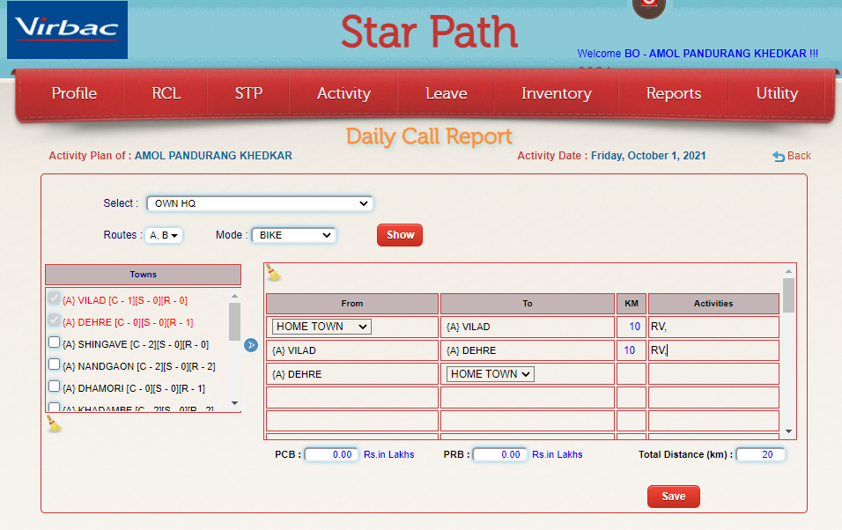This screenshot has width=842, height=530.
Task: Open the RCL menu
Action: pyautogui.click(x=166, y=93)
